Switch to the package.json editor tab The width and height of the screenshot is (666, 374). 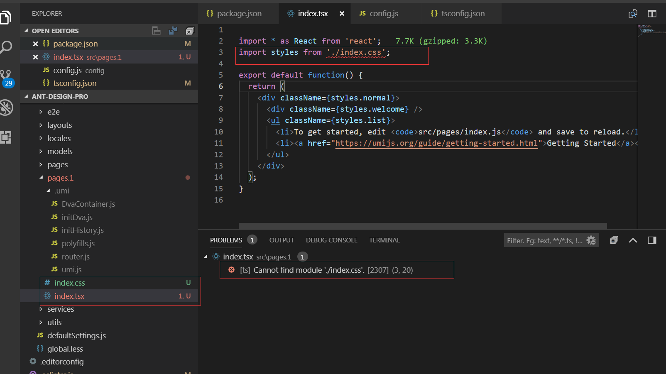[x=239, y=13]
